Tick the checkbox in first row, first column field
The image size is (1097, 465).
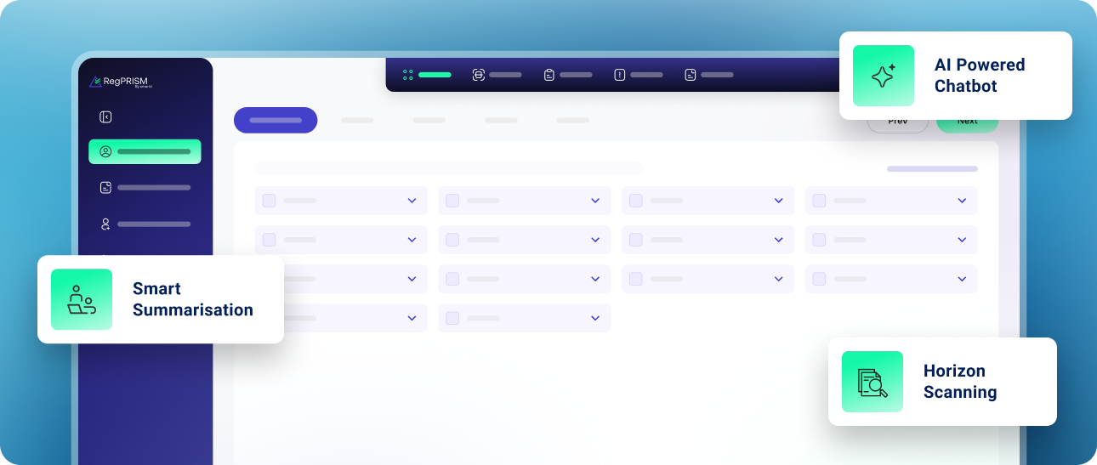pos(269,201)
